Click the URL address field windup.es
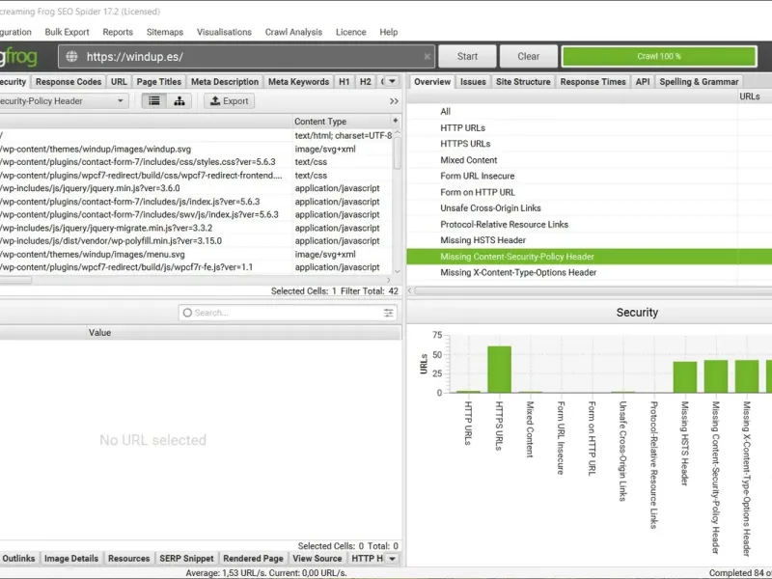Screen dimensions: 772x579 point(247,56)
